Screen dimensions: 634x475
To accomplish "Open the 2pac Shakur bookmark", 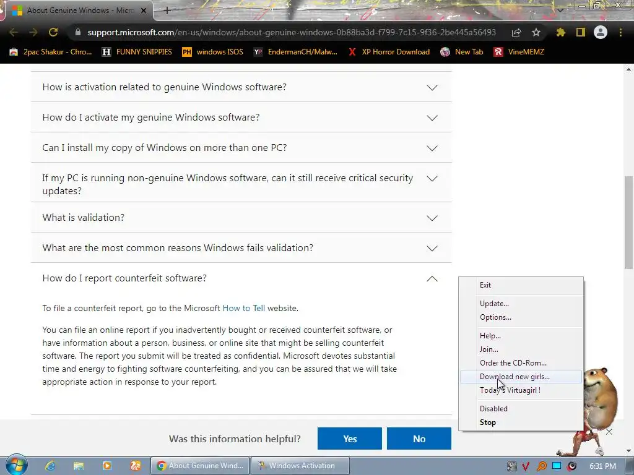I will [x=51, y=52].
